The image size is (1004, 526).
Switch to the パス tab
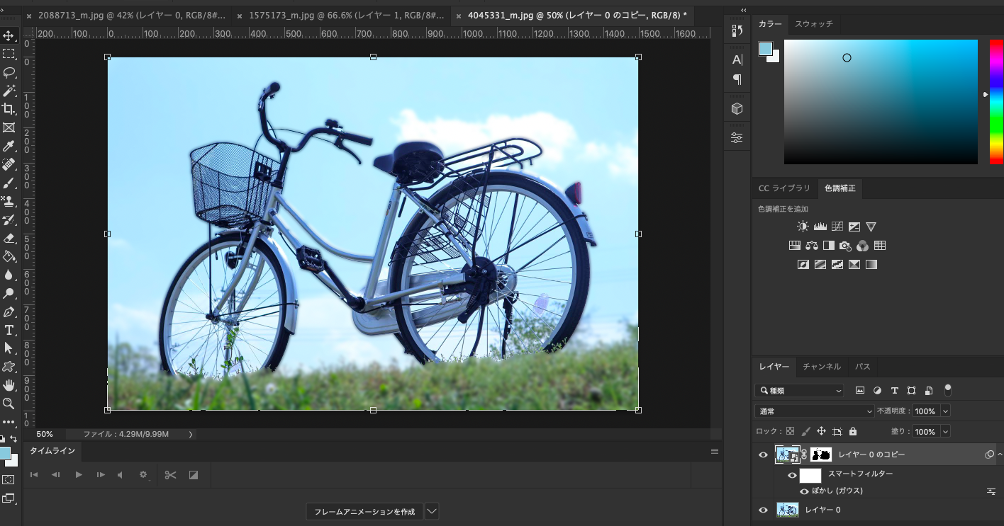(x=862, y=366)
